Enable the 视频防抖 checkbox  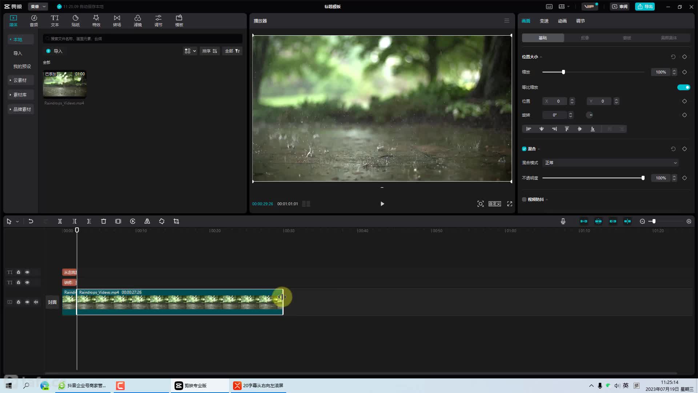click(524, 199)
